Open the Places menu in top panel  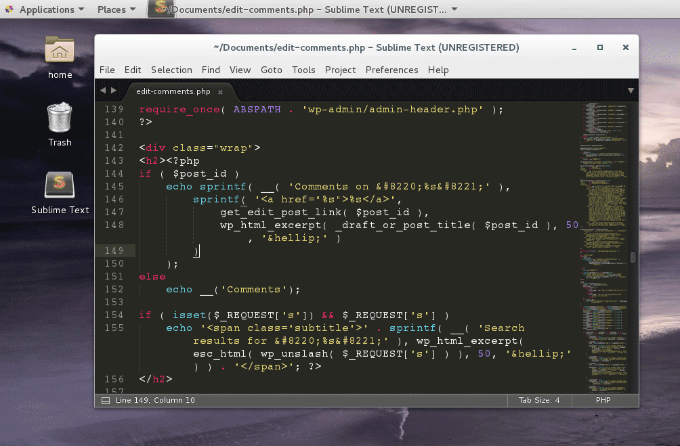(x=116, y=9)
